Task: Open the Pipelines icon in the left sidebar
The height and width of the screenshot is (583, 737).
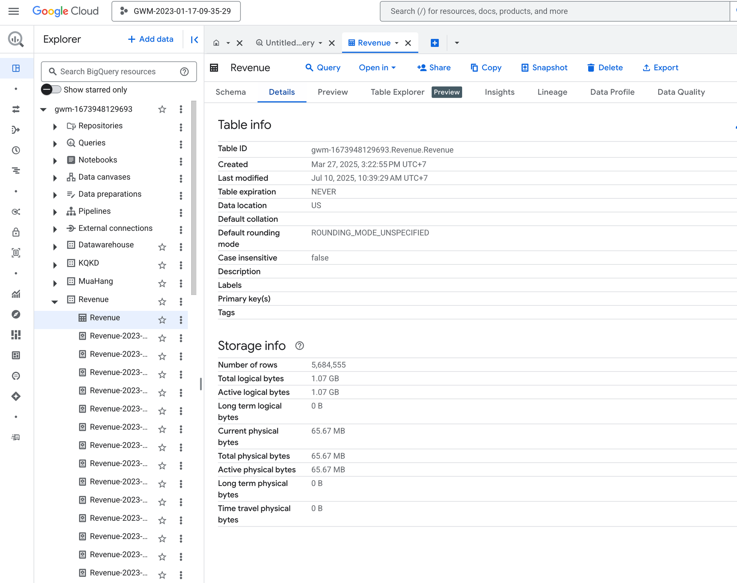Action: [16, 129]
